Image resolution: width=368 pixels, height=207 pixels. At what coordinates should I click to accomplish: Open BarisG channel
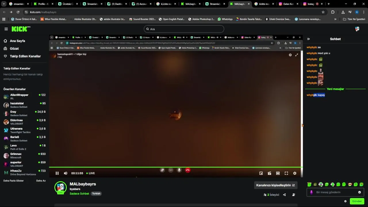coord(24,139)
